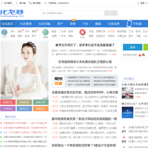
Task: Click the red 家装日记 button
Action: coord(8,102)
